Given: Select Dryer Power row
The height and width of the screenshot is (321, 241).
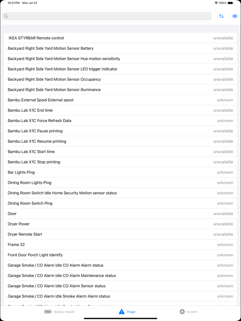Looking at the screenshot, I should pyautogui.click(x=120, y=224).
